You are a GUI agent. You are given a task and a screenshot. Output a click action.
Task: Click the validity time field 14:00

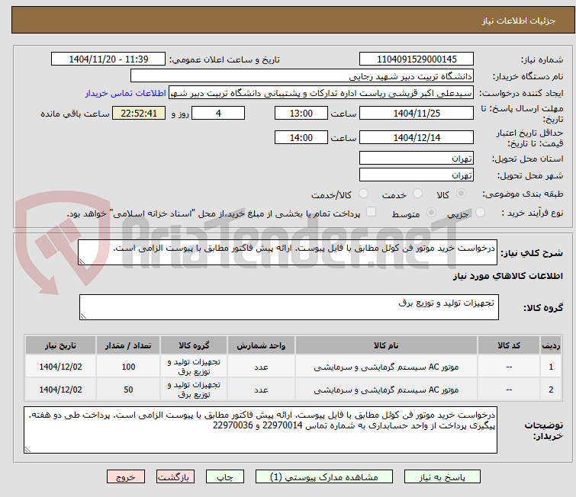(301, 137)
